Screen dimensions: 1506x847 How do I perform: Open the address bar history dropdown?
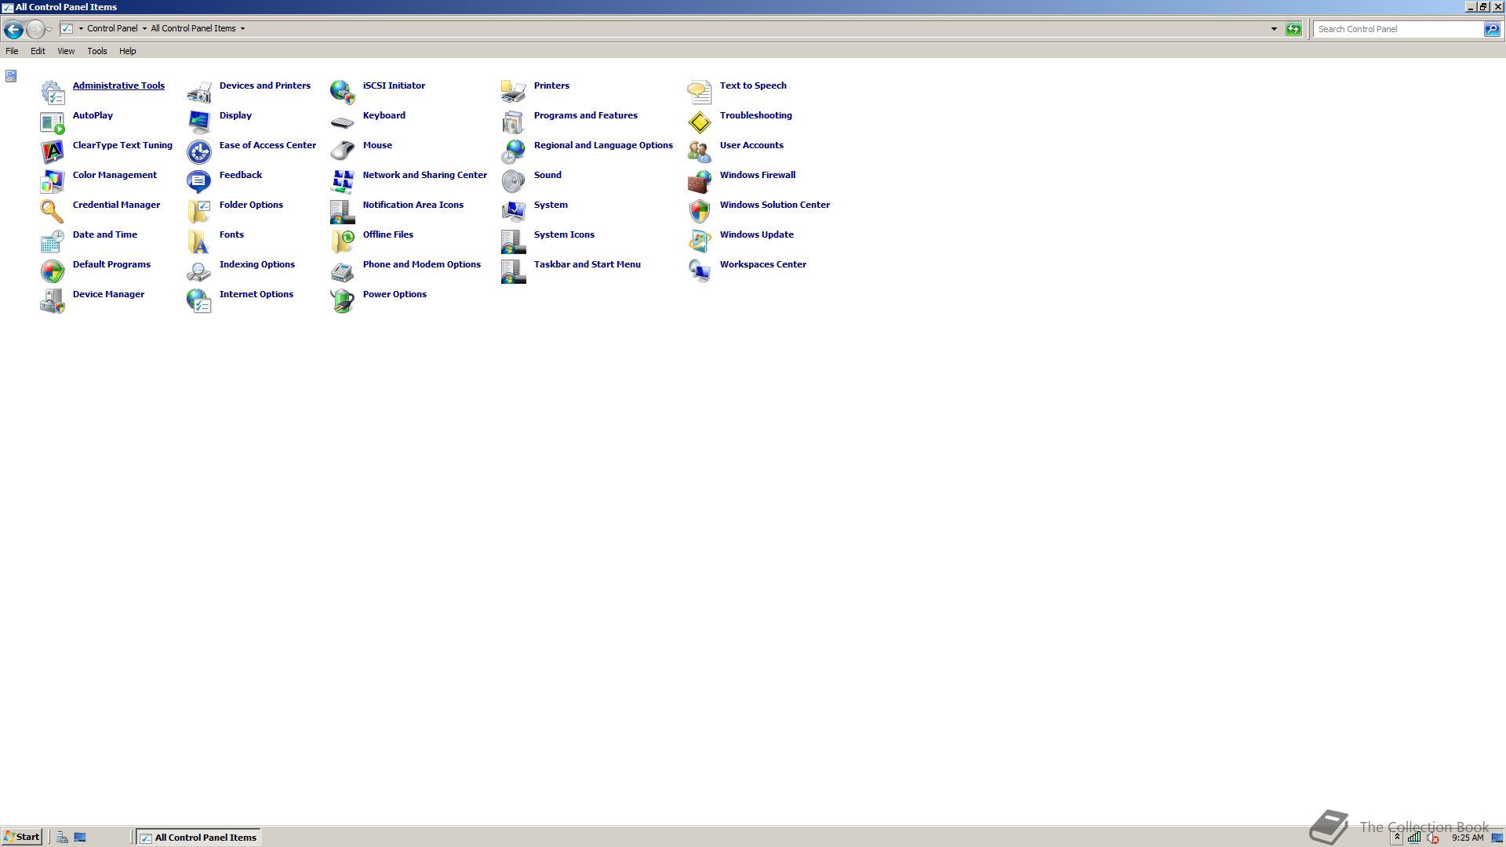pyautogui.click(x=1274, y=29)
